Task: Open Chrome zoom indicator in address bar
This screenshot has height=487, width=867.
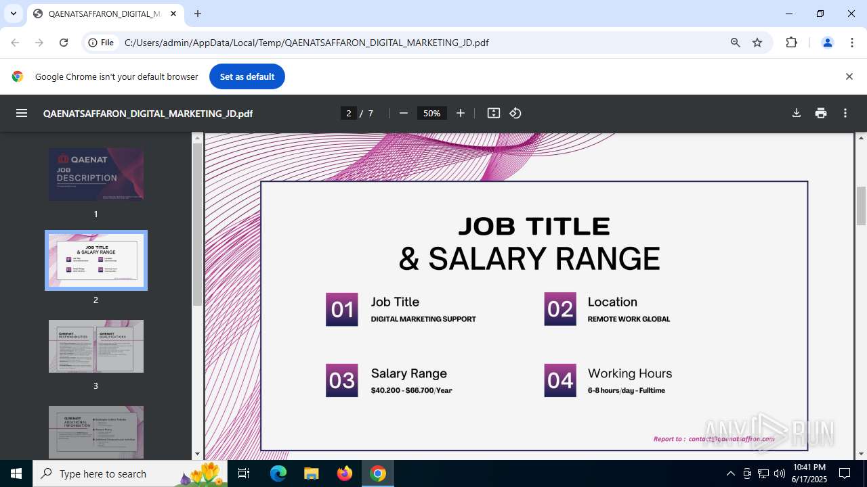Action: click(736, 43)
